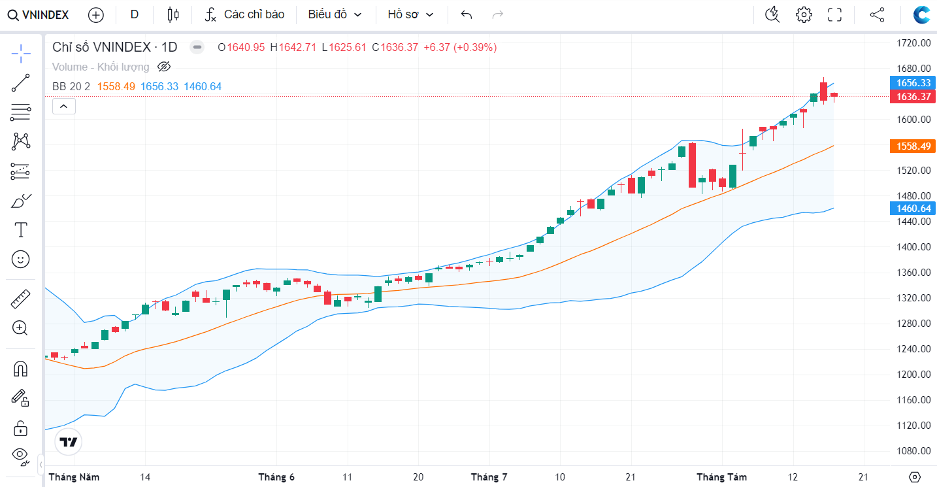Select the Chỉ số VNINDEX · 1D title

click(115, 47)
